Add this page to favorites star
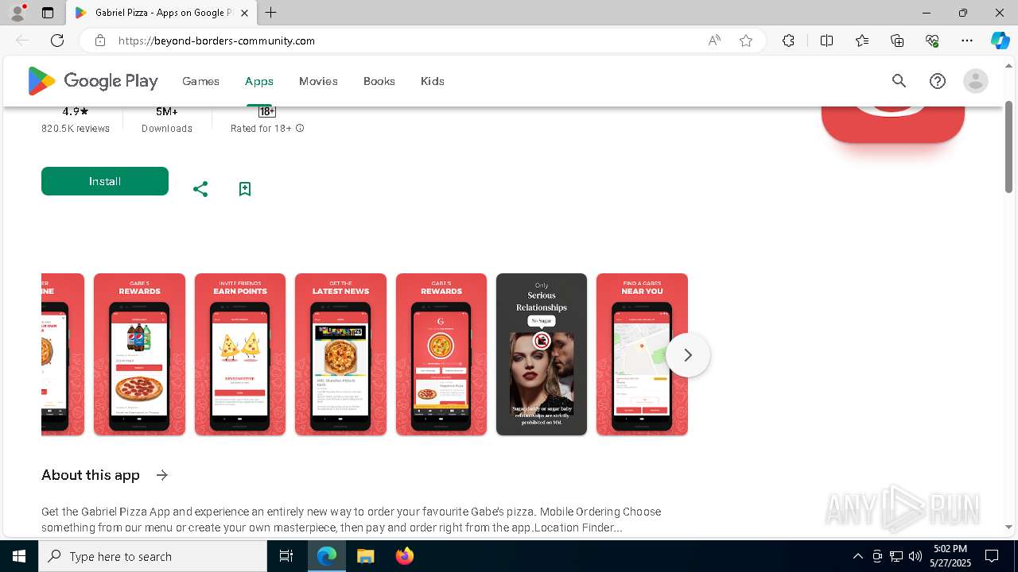 (746, 41)
